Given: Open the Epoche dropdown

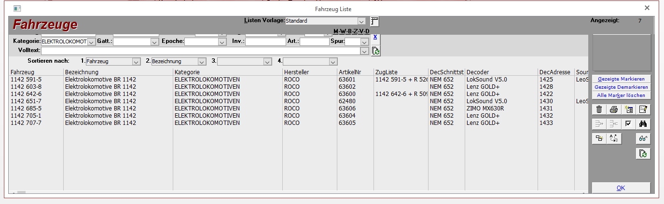Looking at the screenshot, I should coord(222,42).
